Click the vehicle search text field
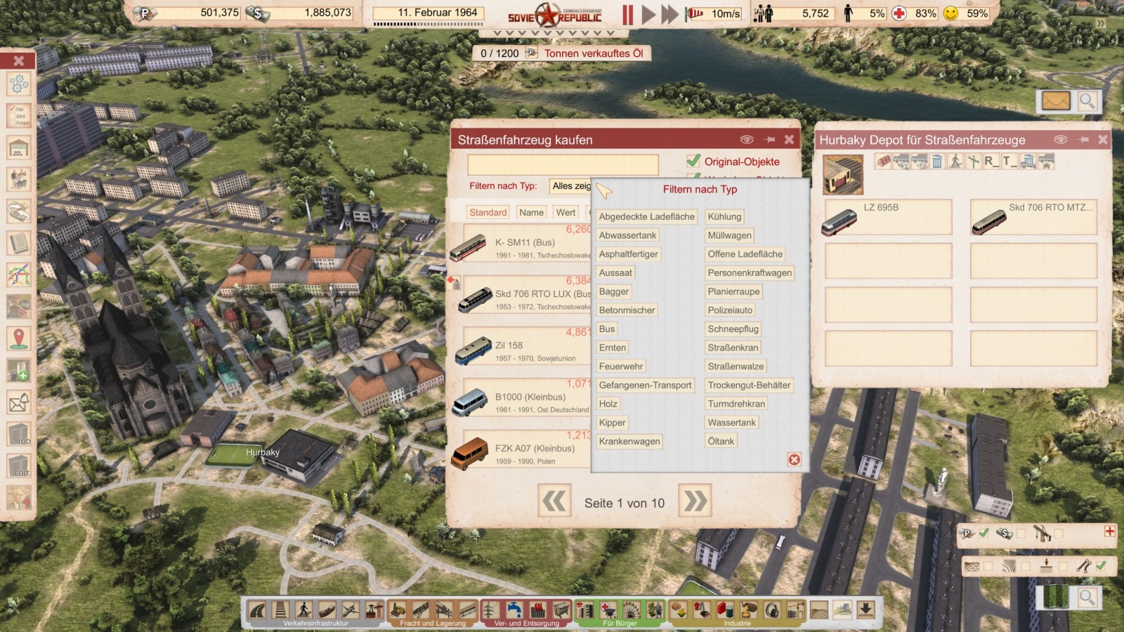The height and width of the screenshot is (632, 1124). [563, 164]
